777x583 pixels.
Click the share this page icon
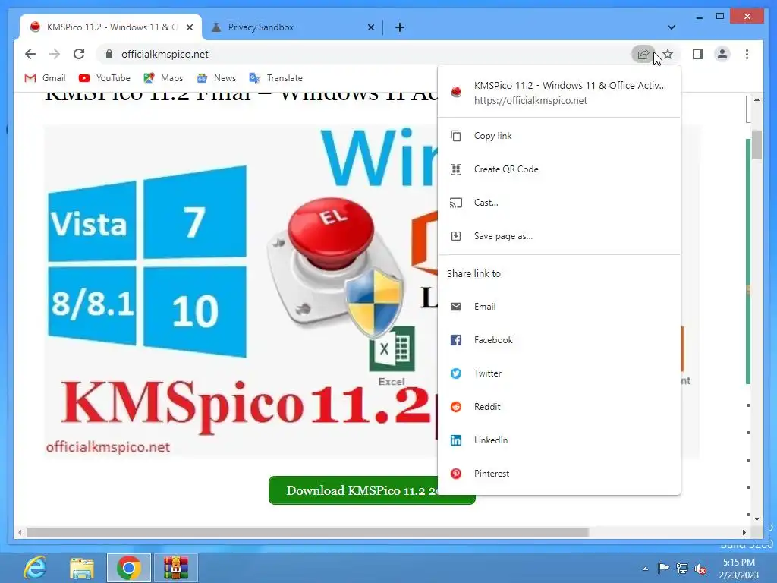pyautogui.click(x=643, y=54)
